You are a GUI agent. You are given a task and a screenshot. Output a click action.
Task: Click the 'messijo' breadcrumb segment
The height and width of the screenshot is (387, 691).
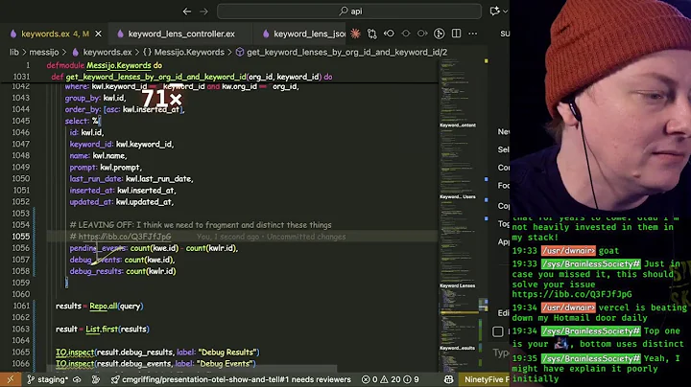coord(44,53)
